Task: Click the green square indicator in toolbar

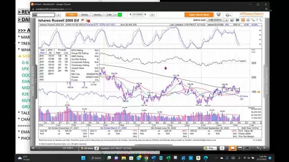Action: [x=120, y=15]
